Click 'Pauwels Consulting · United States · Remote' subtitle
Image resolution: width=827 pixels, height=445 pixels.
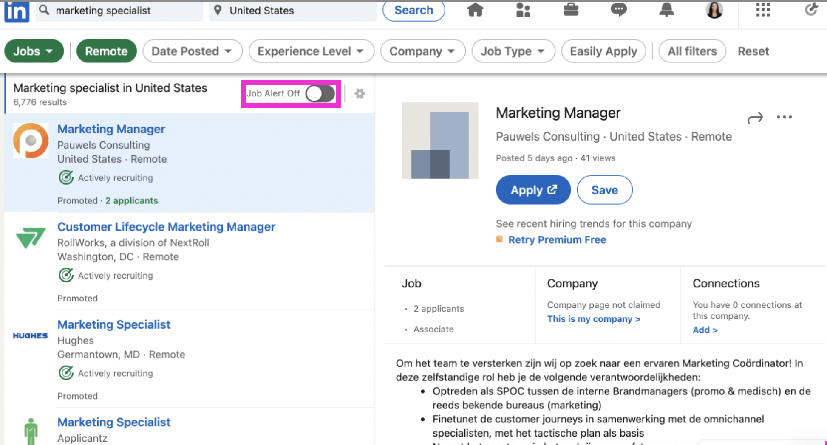(x=614, y=136)
